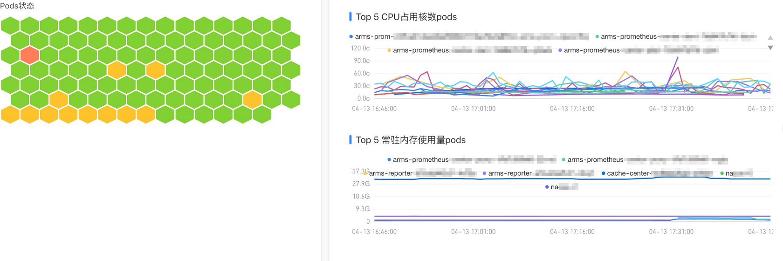The width and height of the screenshot is (783, 261).
Task: Click the 30.0c label on CPU chart
Action: (x=362, y=86)
